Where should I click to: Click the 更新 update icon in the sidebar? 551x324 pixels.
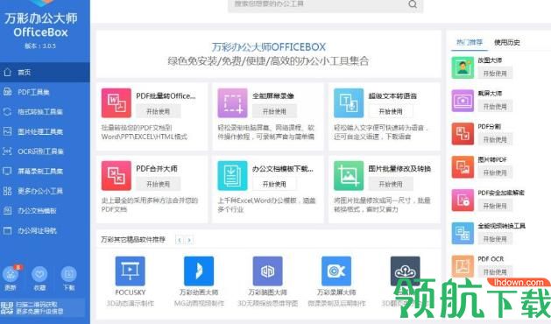(11, 274)
